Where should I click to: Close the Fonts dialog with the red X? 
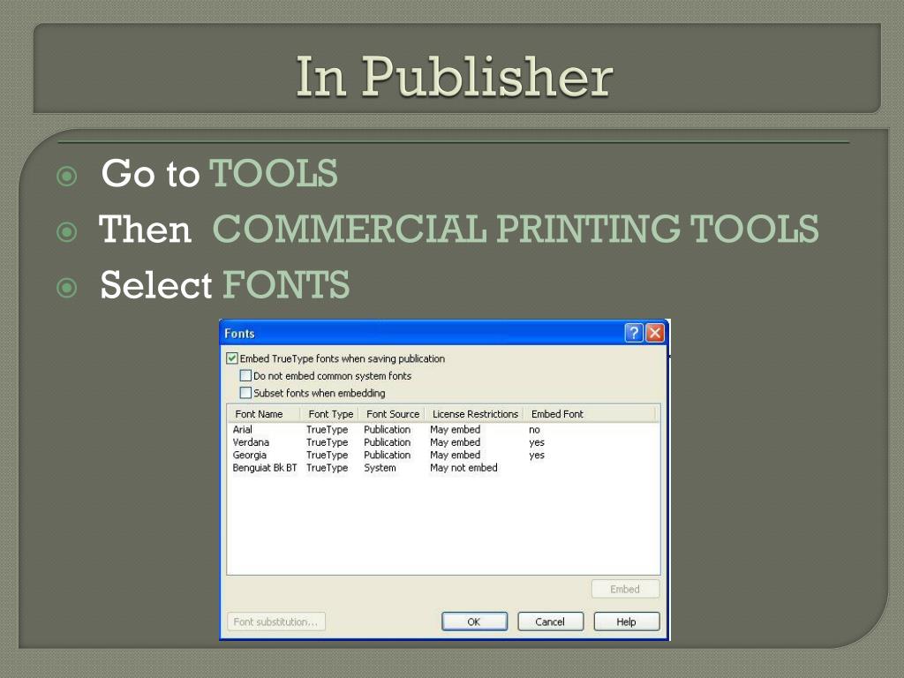pyautogui.click(x=655, y=333)
